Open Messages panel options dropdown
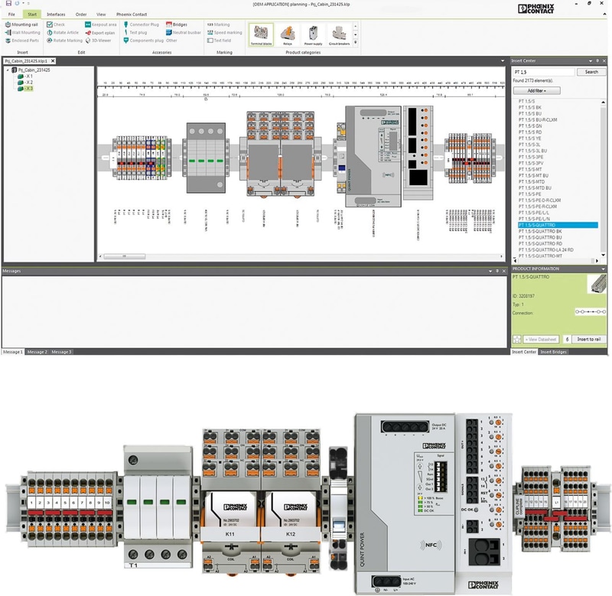Screen dimensions: 612x596 click(x=490, y=271)
